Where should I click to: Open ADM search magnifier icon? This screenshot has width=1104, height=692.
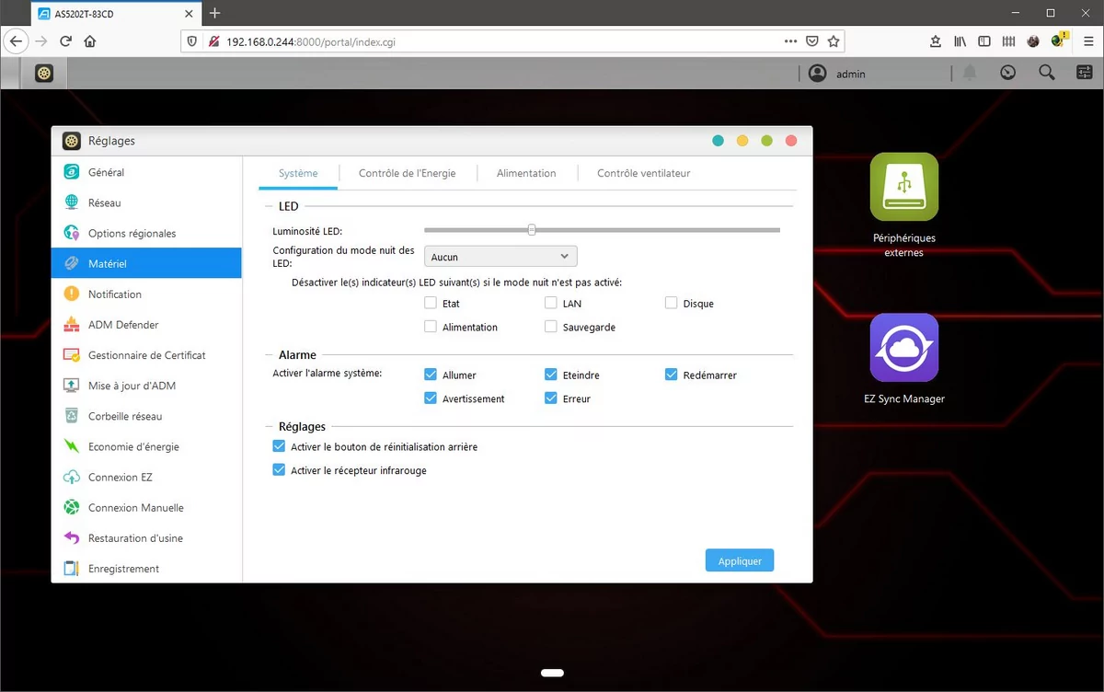coord(1047,74)
